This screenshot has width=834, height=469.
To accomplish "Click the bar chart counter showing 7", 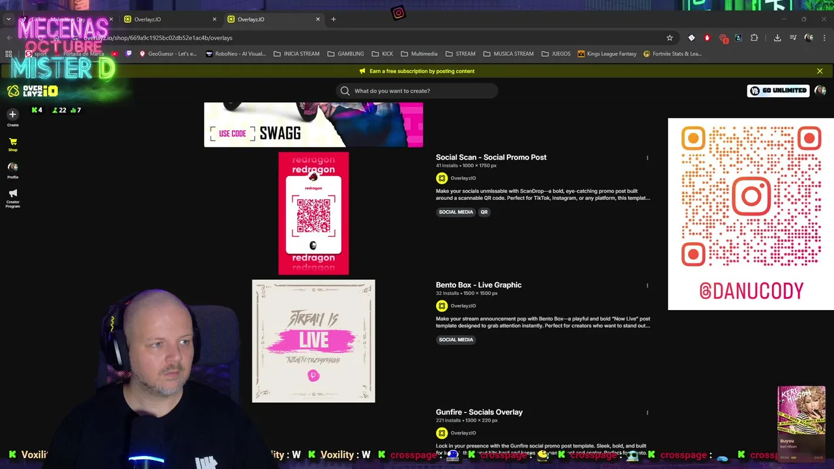I will [x=76, y=110].
